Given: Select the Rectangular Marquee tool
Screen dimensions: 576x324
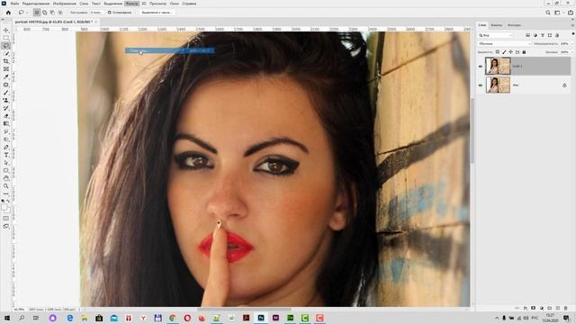Looking at the screenshot, I should click(6, 38).
